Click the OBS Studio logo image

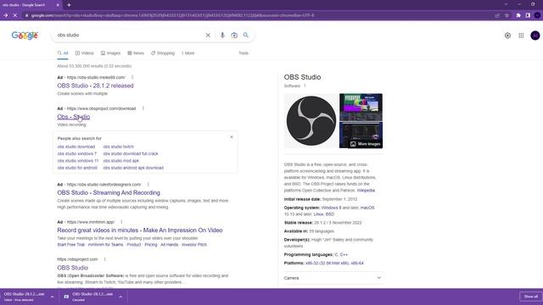click(311, 120)
